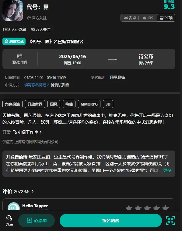Click the calendar test-time icon

[20, 56]
